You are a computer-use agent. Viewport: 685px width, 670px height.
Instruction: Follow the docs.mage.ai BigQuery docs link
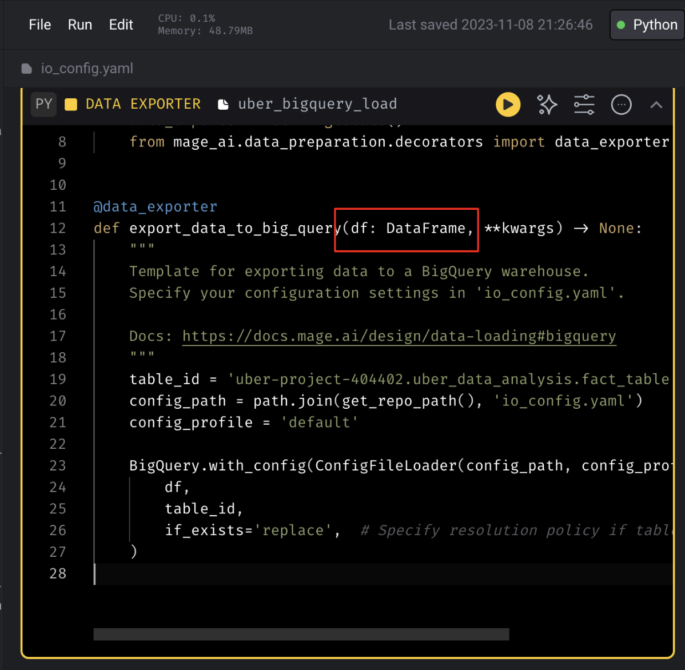pos(399,336)
